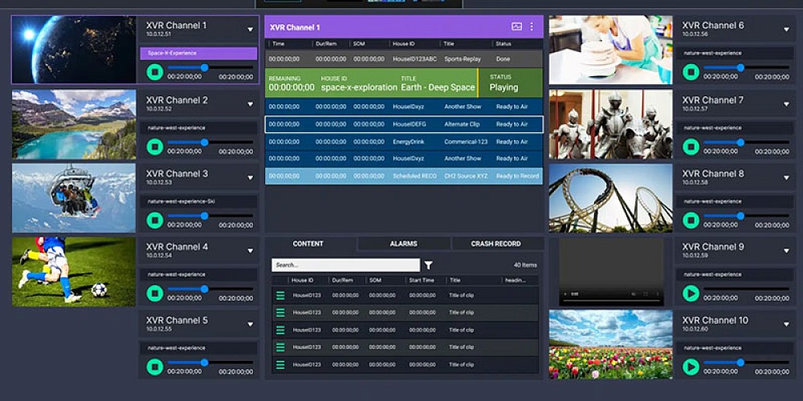
Task: Click the filter funnel icon beside search
Action: click(x=429, y=265)
